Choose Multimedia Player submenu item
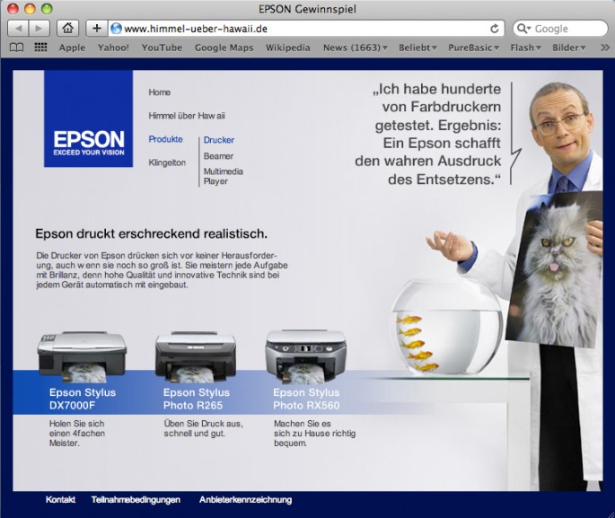This screenshot has height=518, width=615. 224,177
